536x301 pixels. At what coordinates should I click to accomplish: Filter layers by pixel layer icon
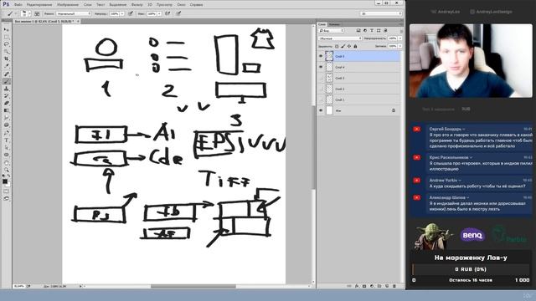coord(358,31)
